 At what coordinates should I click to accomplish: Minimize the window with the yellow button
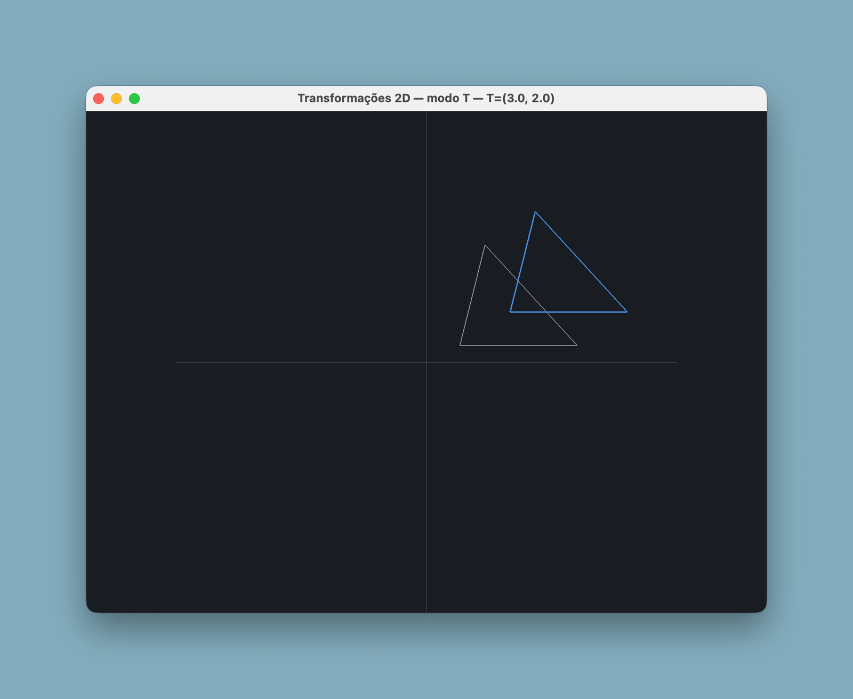click(116, 99)
